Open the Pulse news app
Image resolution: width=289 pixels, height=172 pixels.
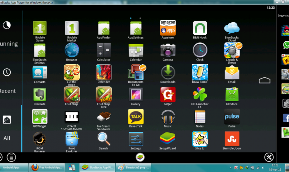tap(232, 117)
